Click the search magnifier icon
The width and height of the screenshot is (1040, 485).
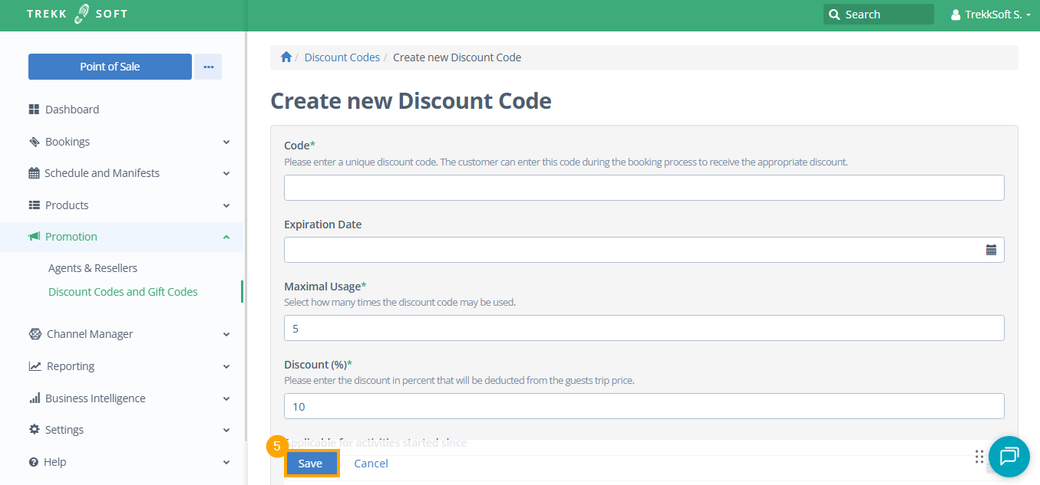pyautogui.click(x=834, y=15)
